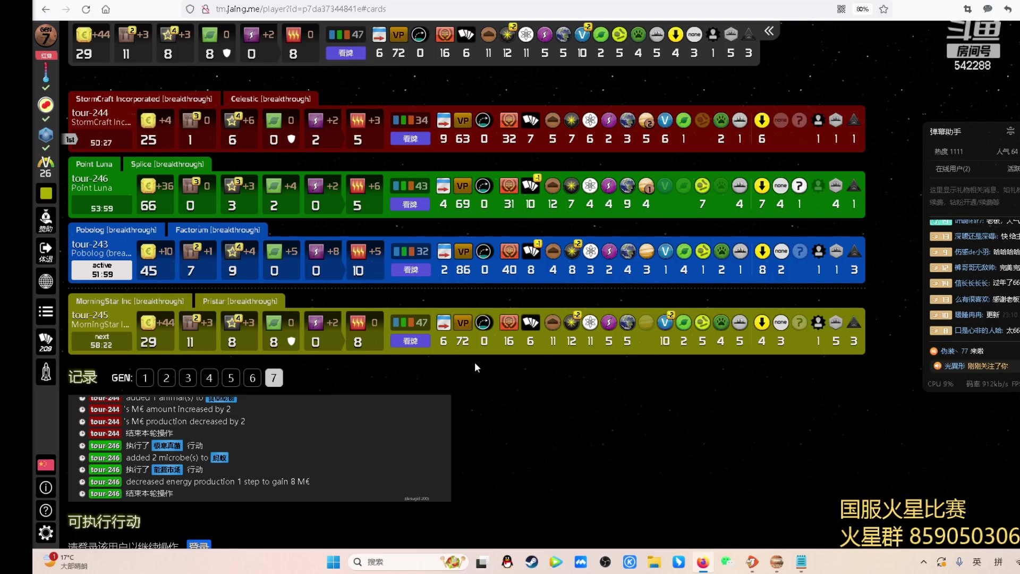Select MorningStar Inc [breakthrough] tab
This screenshot has width=1020, height=574.
[129, 301]
